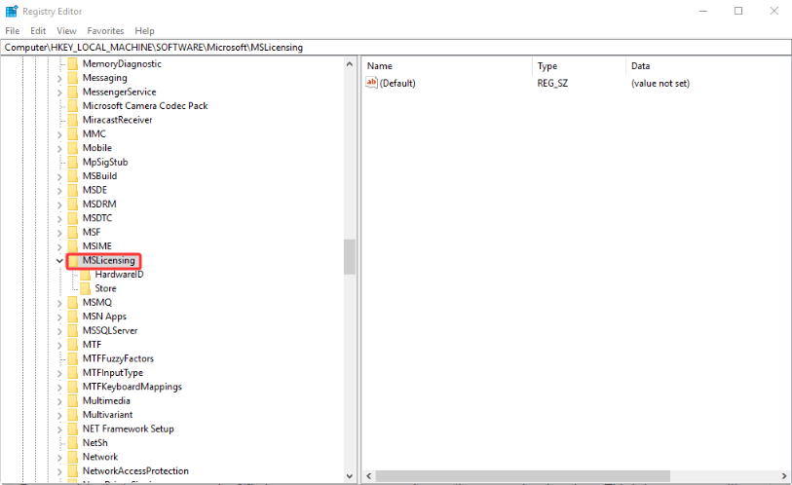The image size is (792, 485).
Task: Collapse the MSLicensing tree node
Action: coord(59,261)
